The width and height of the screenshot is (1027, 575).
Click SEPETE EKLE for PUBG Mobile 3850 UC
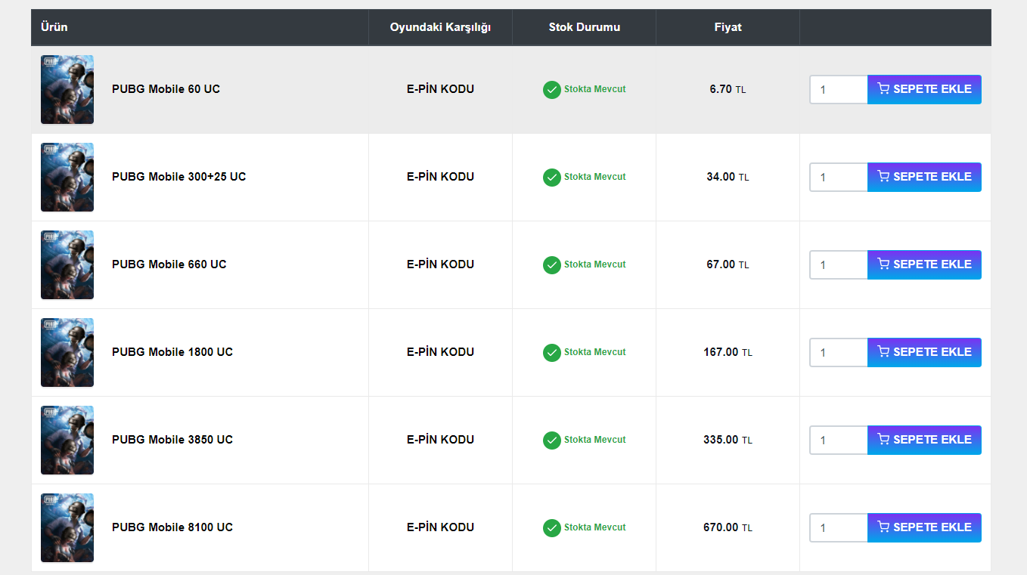924,440
